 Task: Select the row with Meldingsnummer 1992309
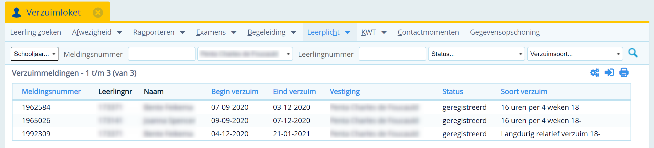point(321,134)
